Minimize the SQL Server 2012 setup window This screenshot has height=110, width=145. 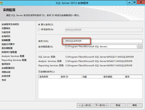pyautogui.click(x=130, y=2)
